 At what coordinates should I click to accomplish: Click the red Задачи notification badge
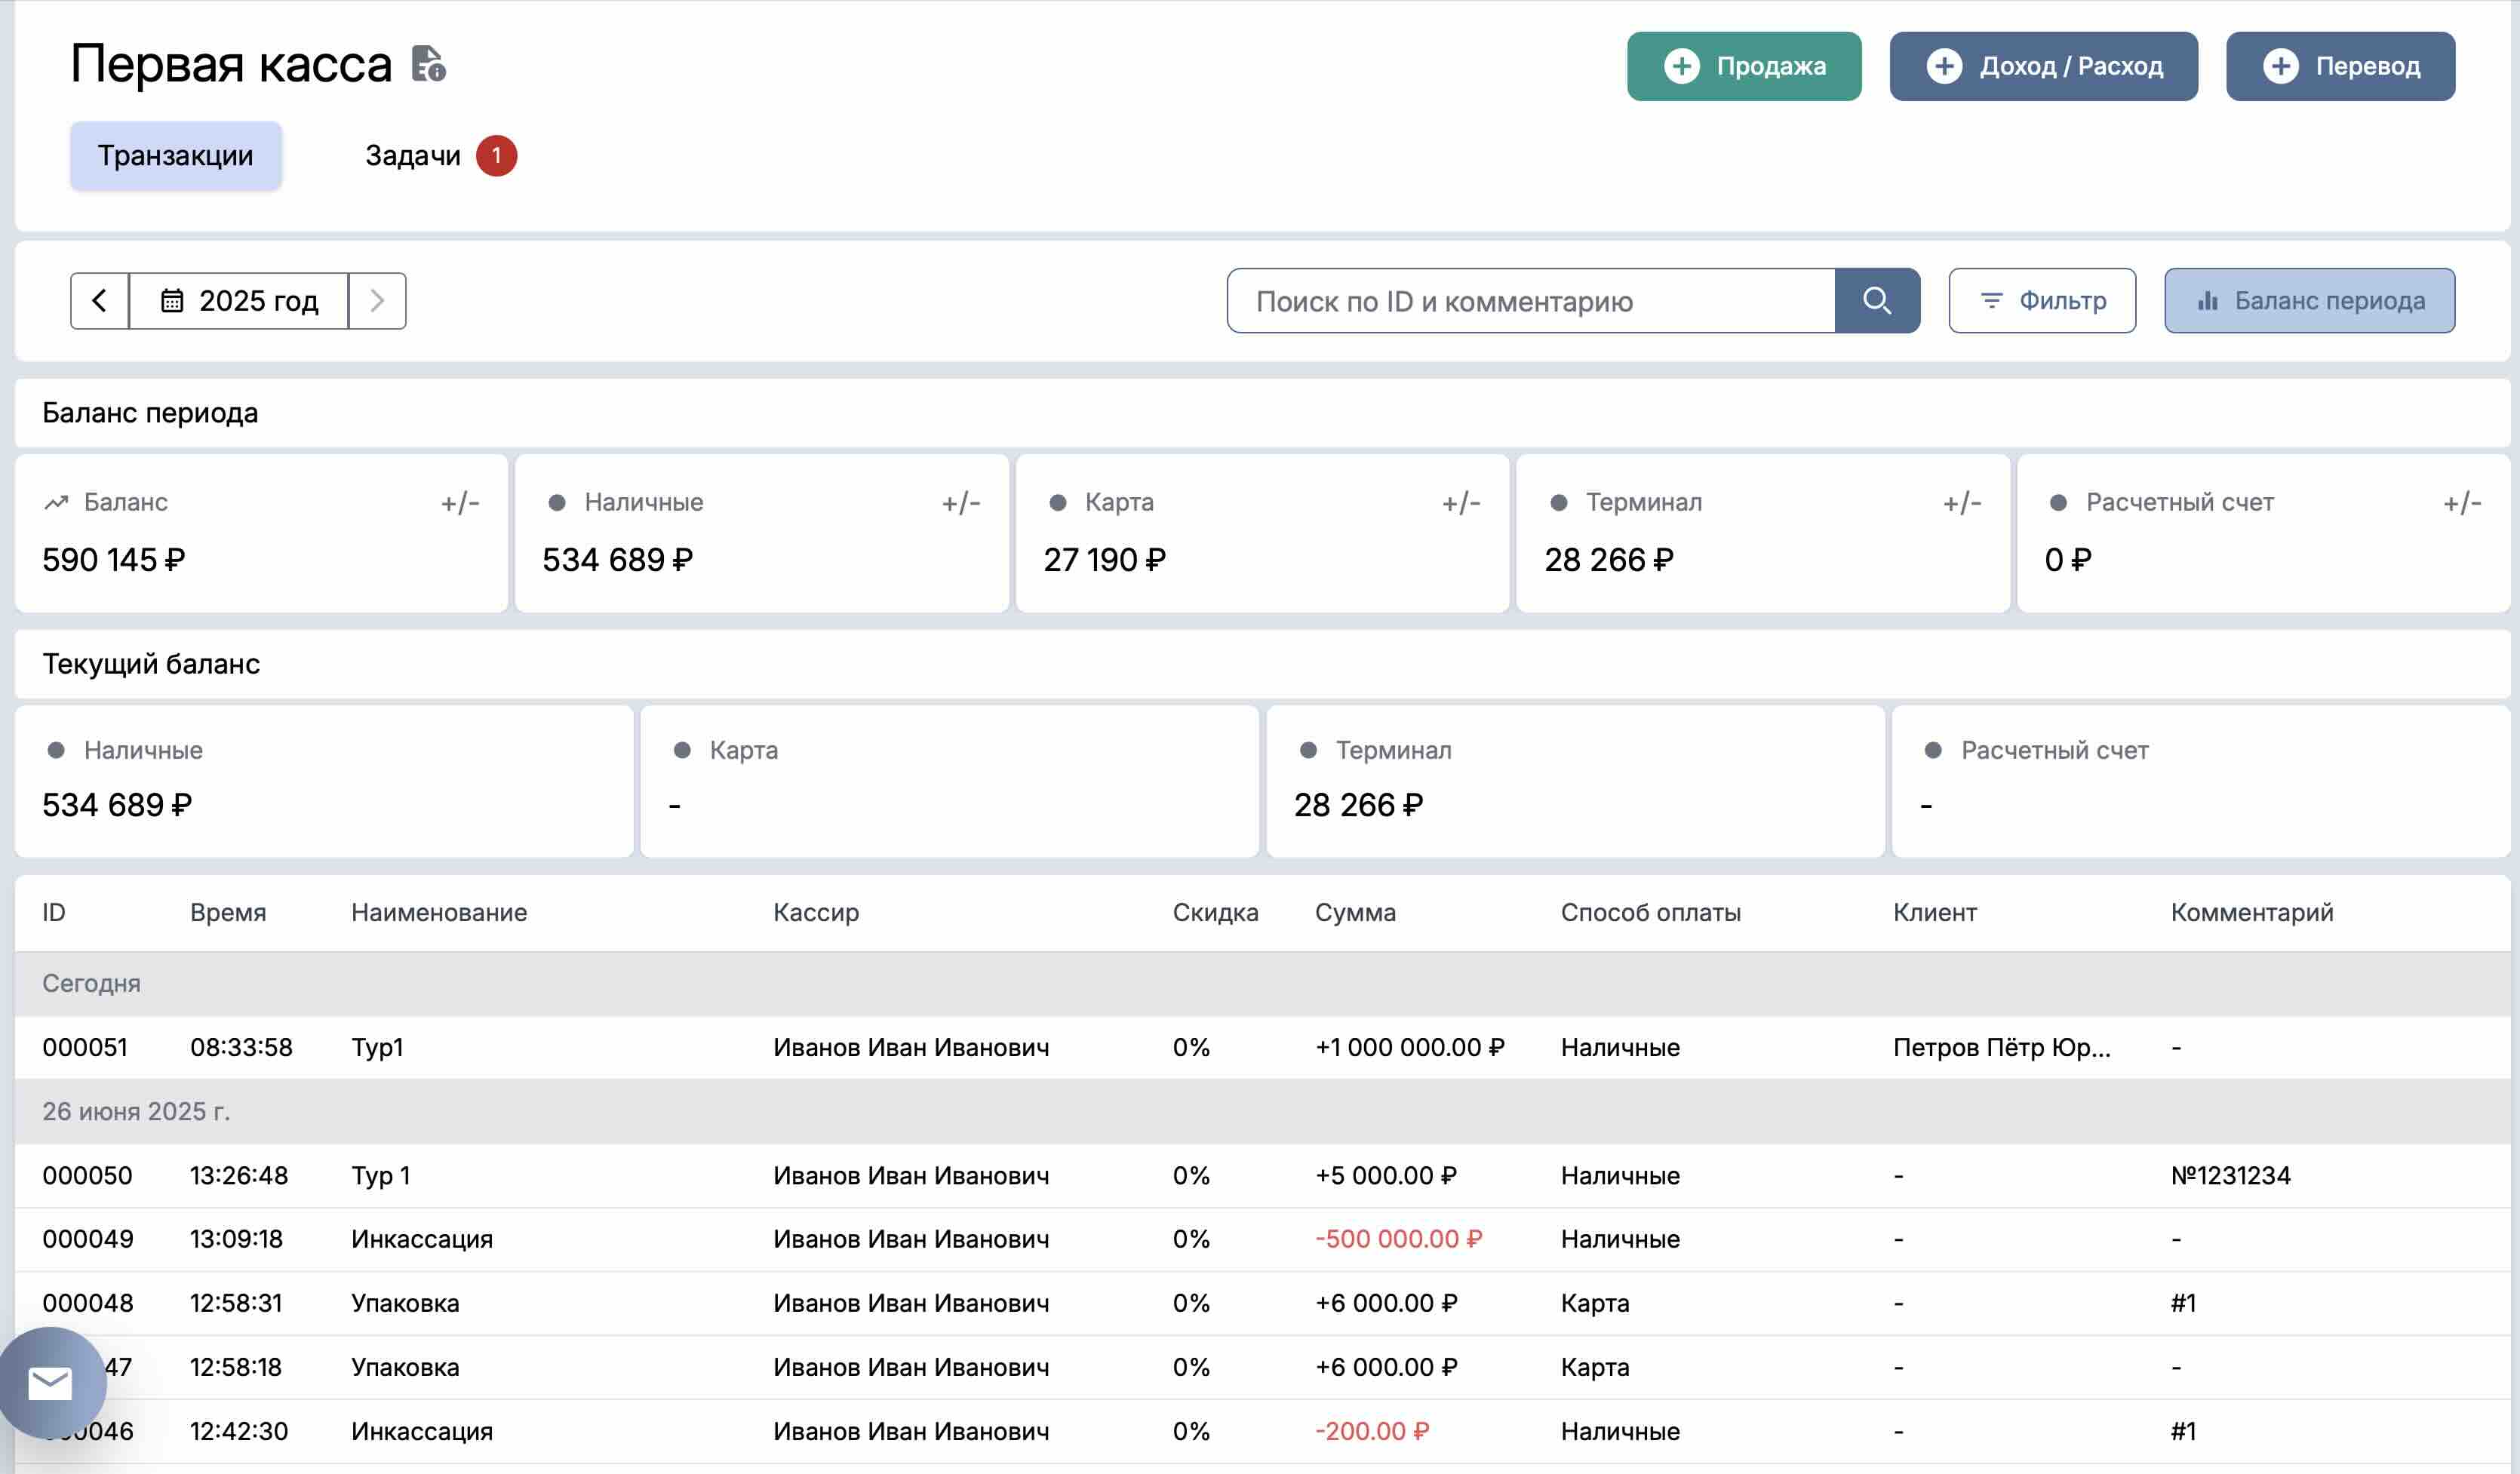pos(496,156)
